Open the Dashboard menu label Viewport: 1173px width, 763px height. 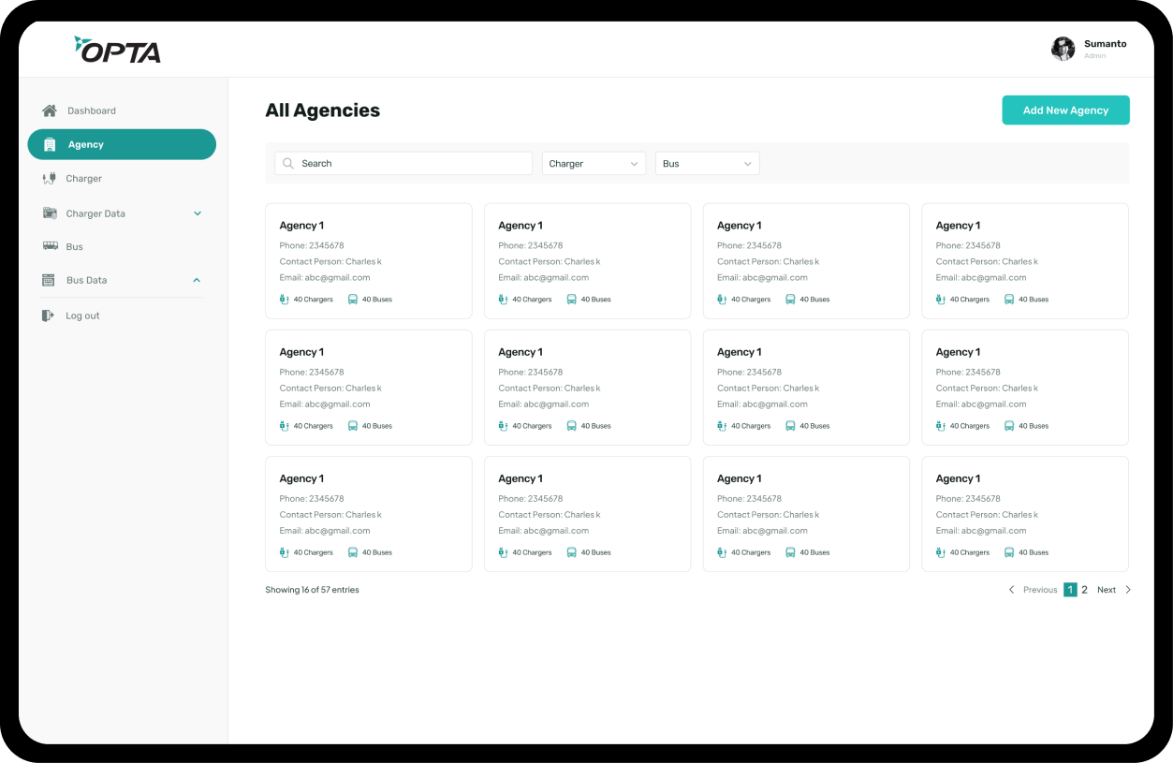coord(92,110)
